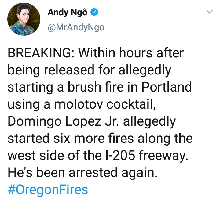220x202 pixels.
Task: Click the Andy Ngô display name
Action: pyautogui.click(x=68, y=13)
